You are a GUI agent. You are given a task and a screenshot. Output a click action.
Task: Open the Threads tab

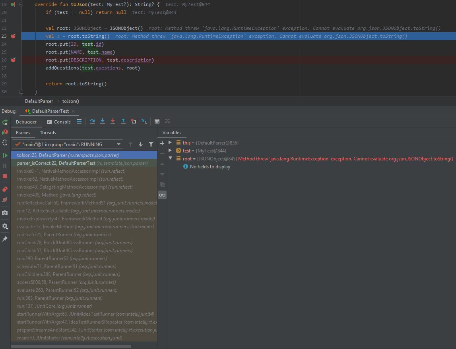click(48, 133)
